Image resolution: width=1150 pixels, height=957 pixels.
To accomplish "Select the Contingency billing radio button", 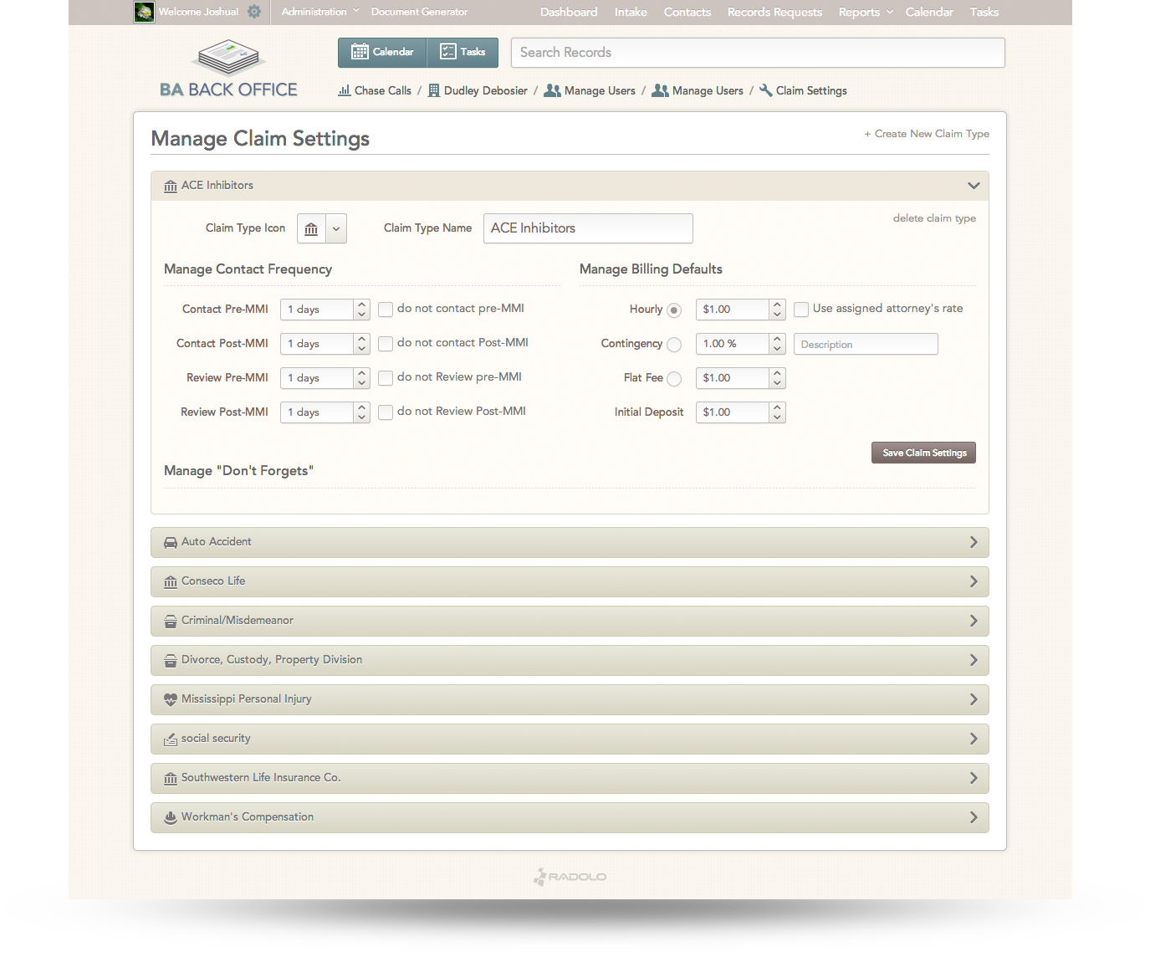I will coord(674,345).
